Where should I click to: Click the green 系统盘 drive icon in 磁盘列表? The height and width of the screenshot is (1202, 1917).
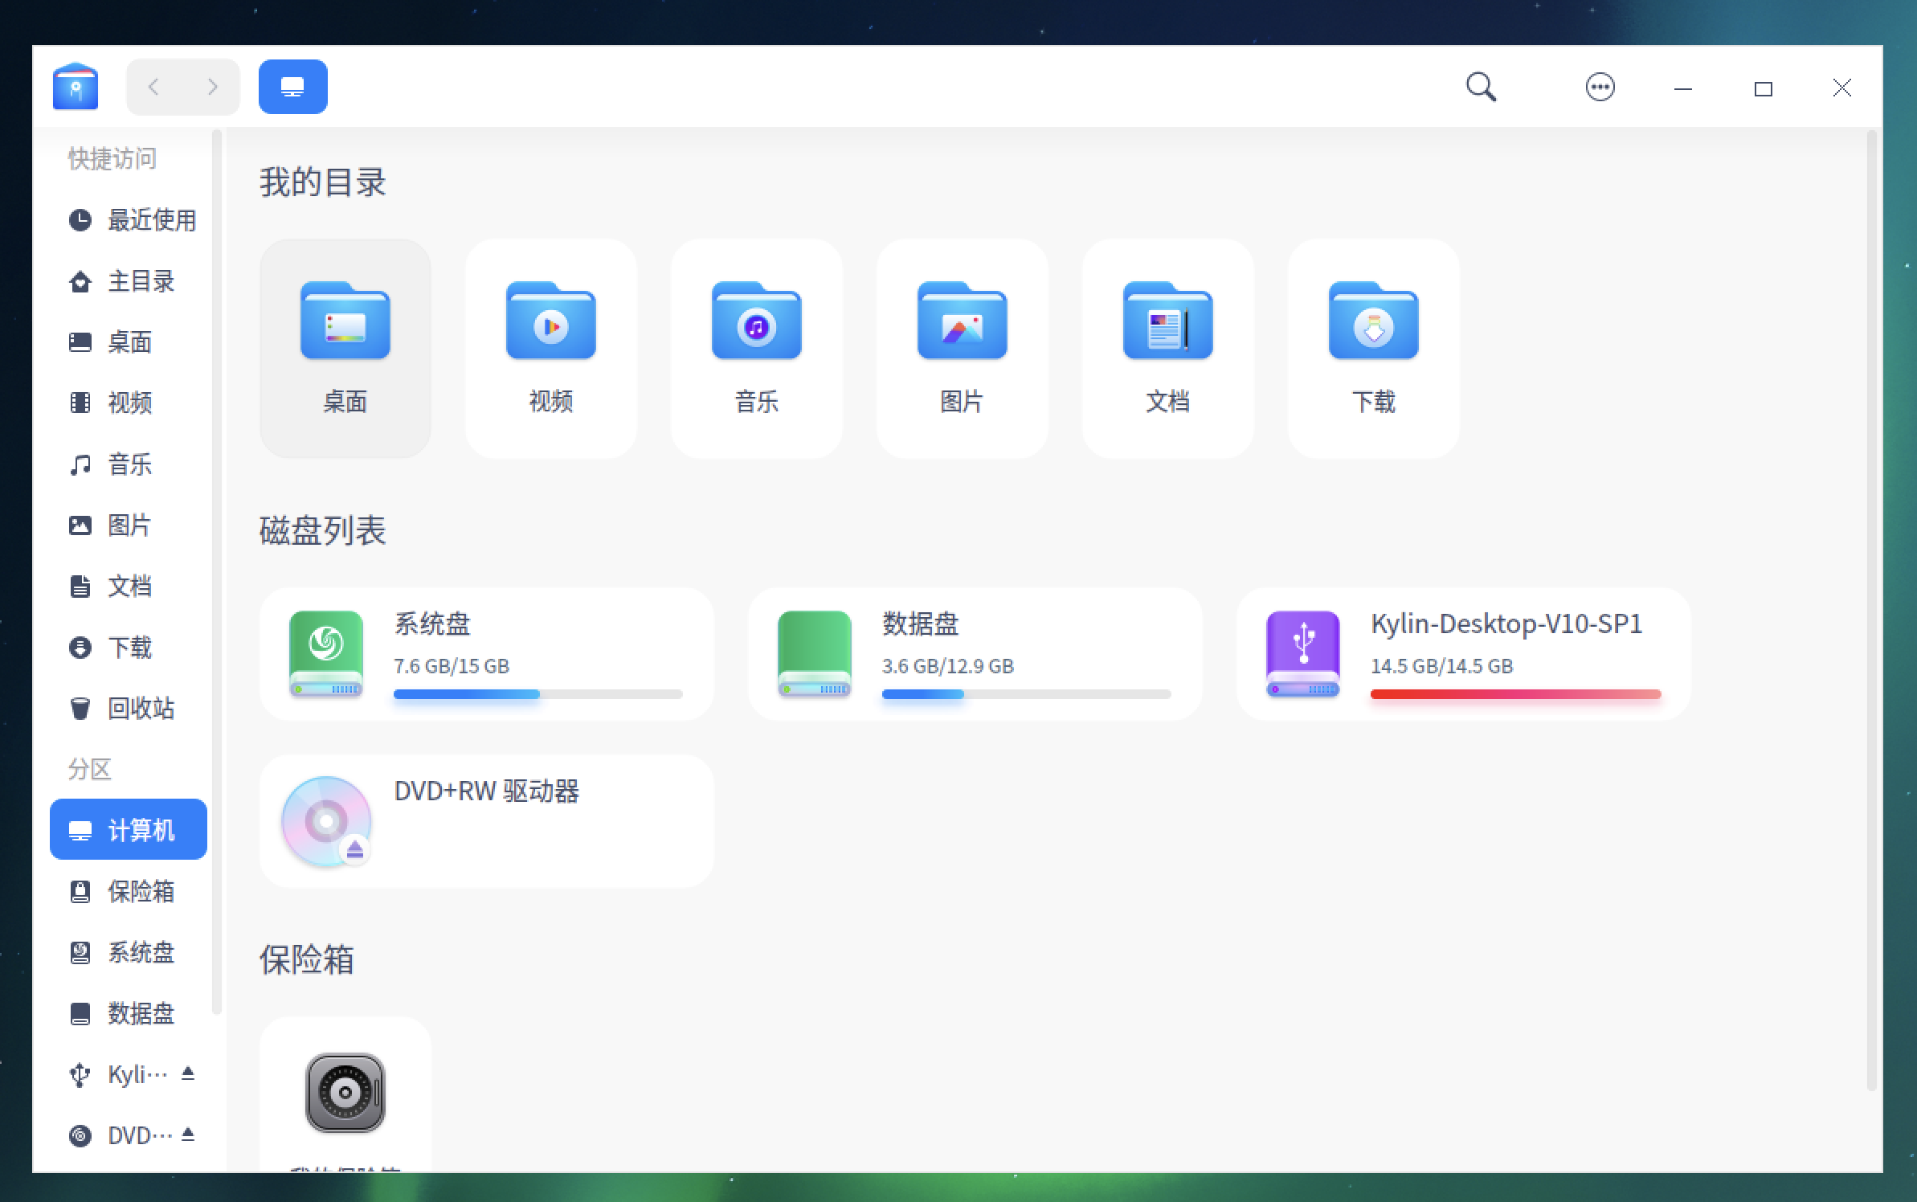[x=326, y=654]
